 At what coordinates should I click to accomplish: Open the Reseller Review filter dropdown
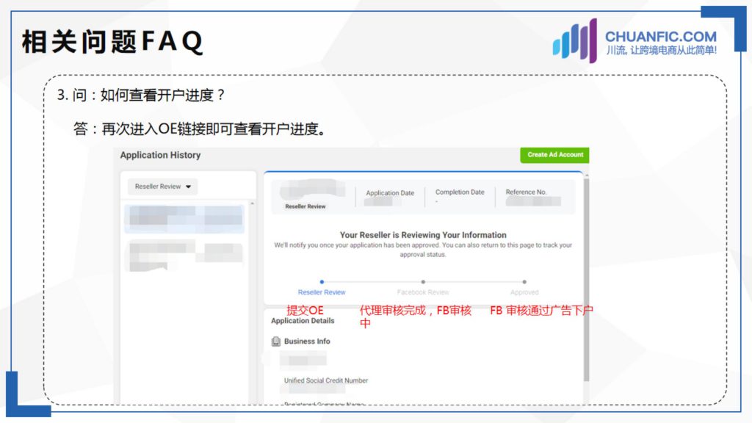point(162,187)
